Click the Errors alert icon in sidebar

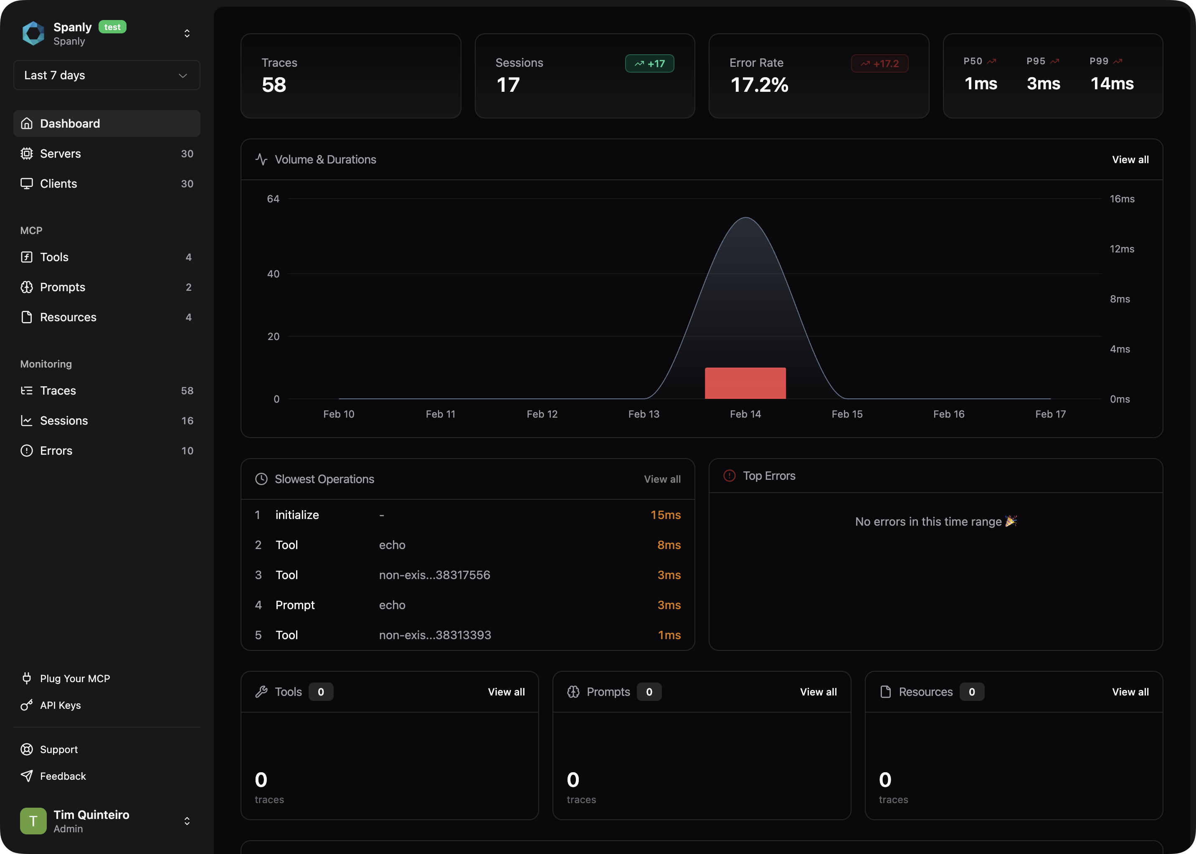(x=26, y=451)
